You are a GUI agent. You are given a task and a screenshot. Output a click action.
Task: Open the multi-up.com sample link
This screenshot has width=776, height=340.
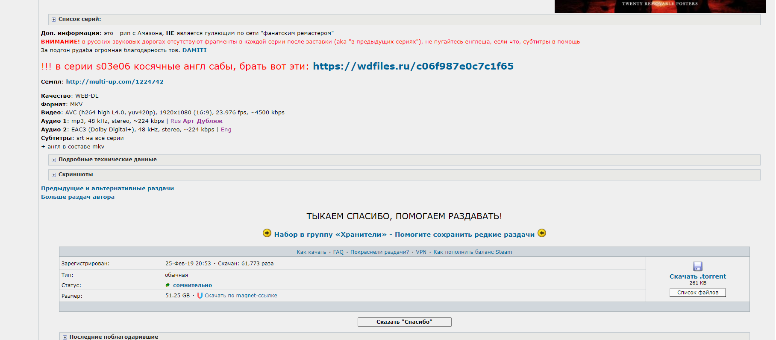tap(115, 82)
